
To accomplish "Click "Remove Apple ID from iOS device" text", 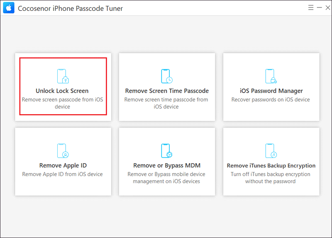I will click(63, 174).
